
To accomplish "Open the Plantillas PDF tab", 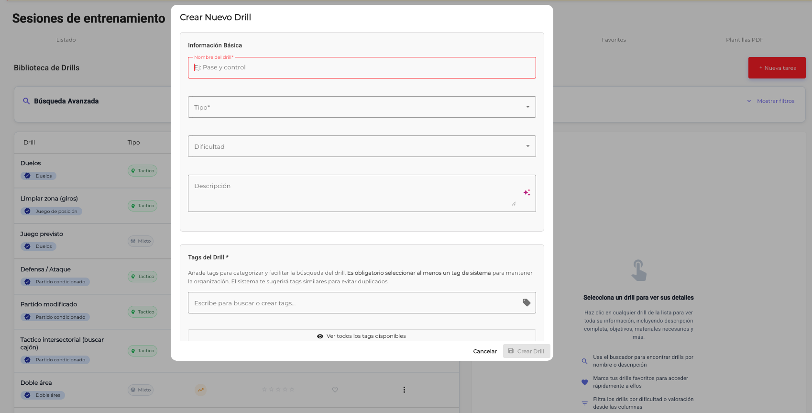I will [x=744, y=40].
